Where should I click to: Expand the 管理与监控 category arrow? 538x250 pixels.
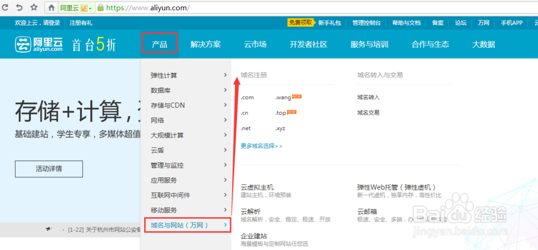coord(225,165)
